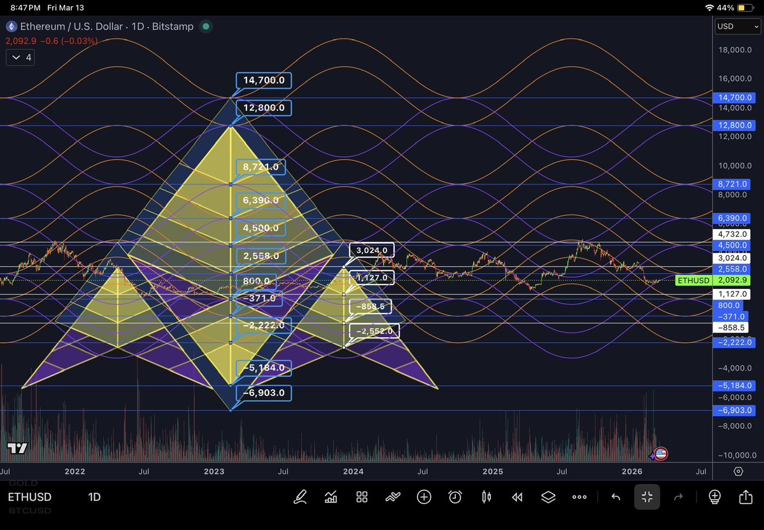Screen dimensions: 764x530
Task: Select the 1D timeframe label
Action: 94,497
